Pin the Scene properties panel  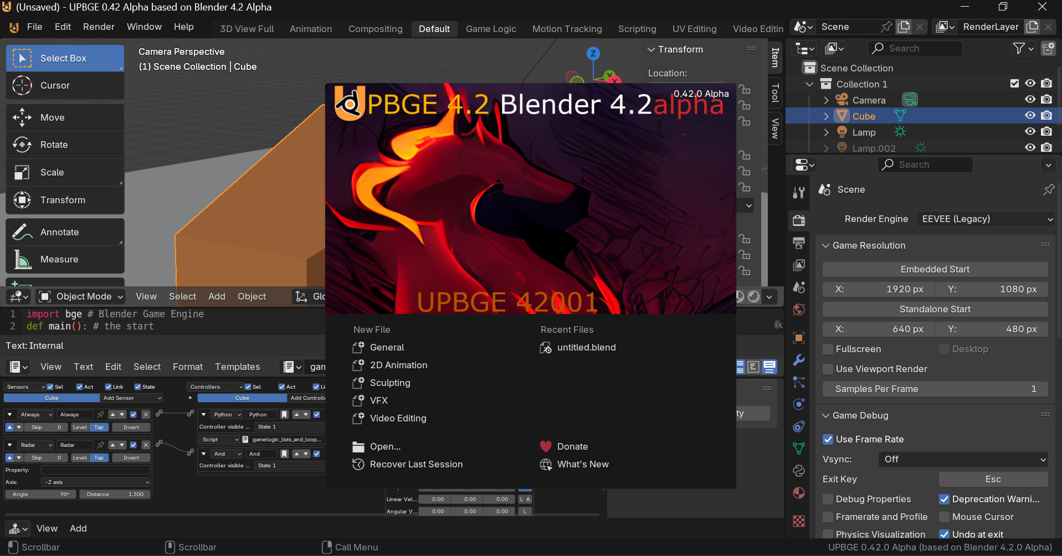point(1049,189)
